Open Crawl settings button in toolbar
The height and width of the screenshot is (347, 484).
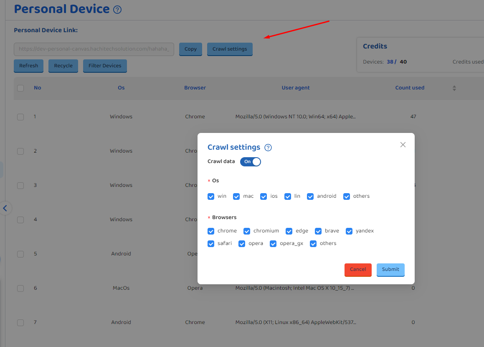tap(230, 49)
